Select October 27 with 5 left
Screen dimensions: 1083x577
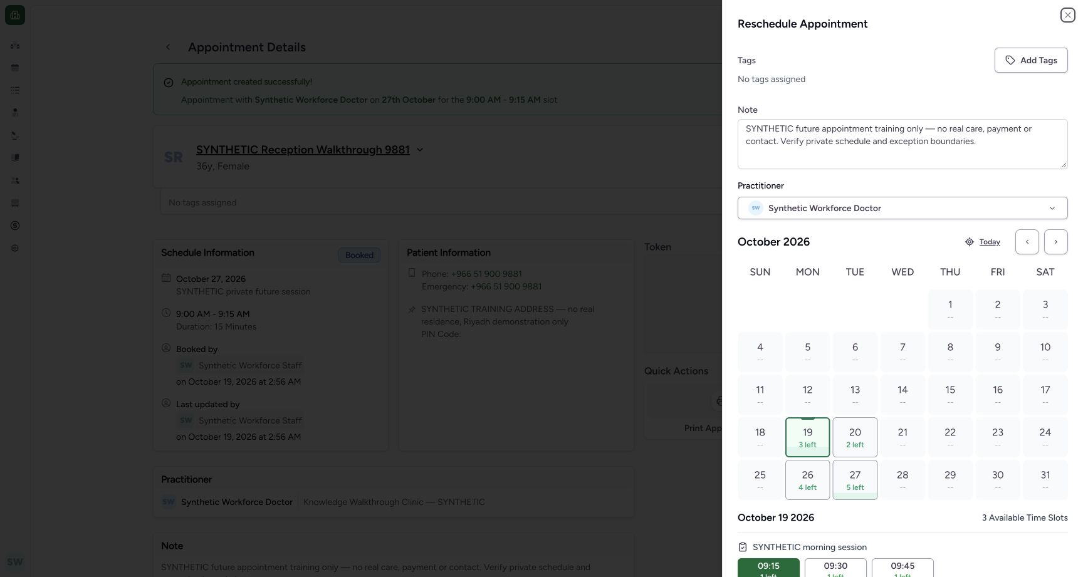click(x=855, y=480)
